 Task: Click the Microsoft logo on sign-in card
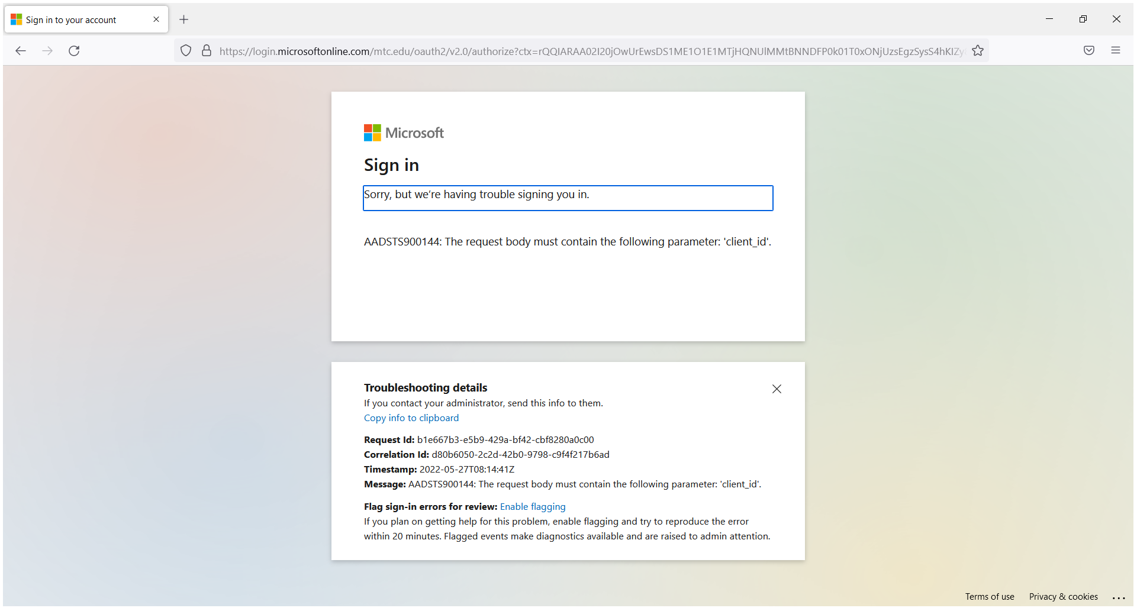coord(404,132)
